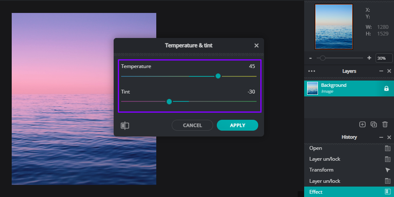Click the Temperature value 45
The width and height of the screenshot is (394, 197).
point(252,66)
